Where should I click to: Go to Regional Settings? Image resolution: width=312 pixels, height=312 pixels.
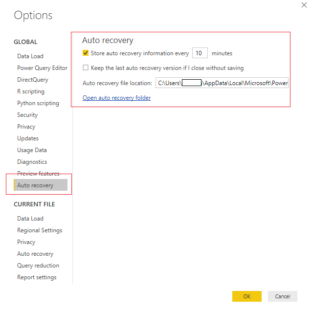click(x=40, y=230)
